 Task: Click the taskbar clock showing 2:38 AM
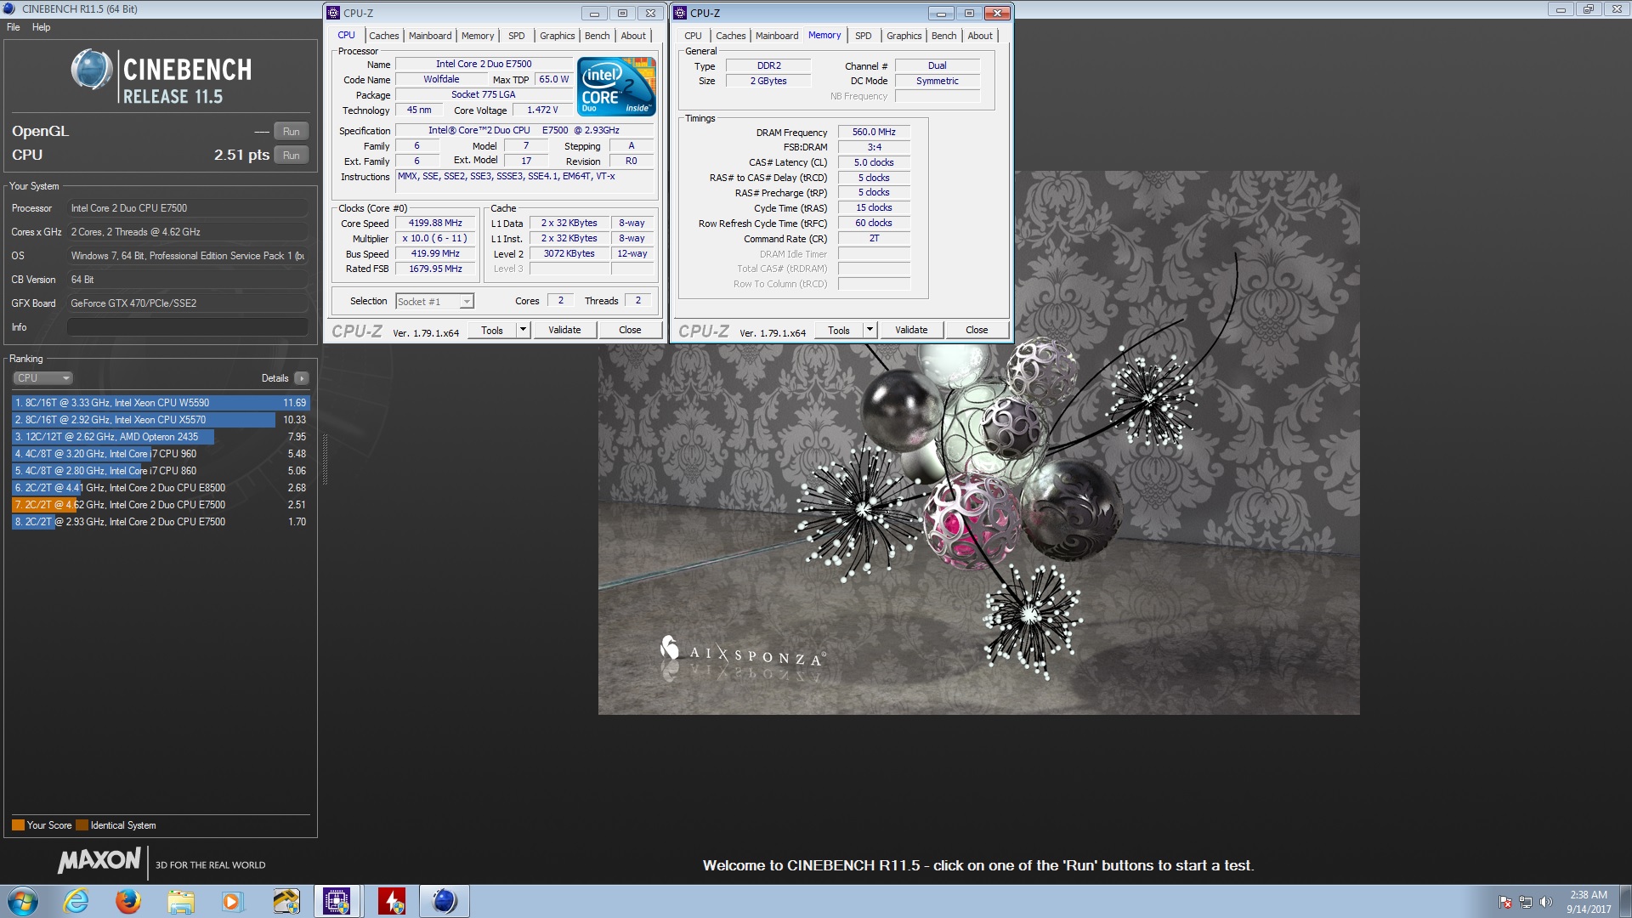1589,902
